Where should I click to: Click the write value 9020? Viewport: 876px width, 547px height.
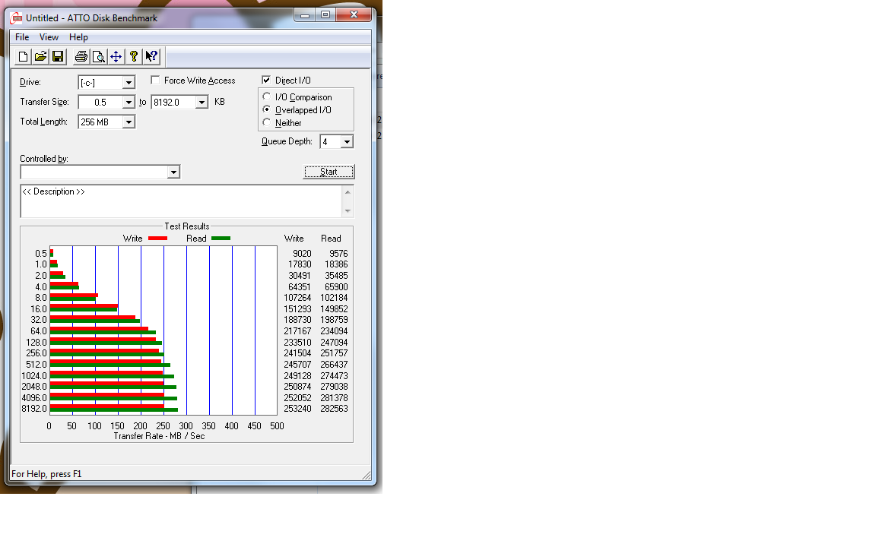302,254
